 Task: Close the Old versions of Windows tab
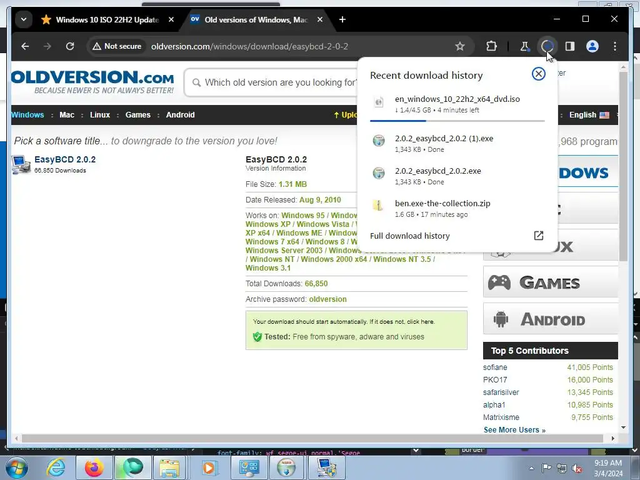point(320,19)
